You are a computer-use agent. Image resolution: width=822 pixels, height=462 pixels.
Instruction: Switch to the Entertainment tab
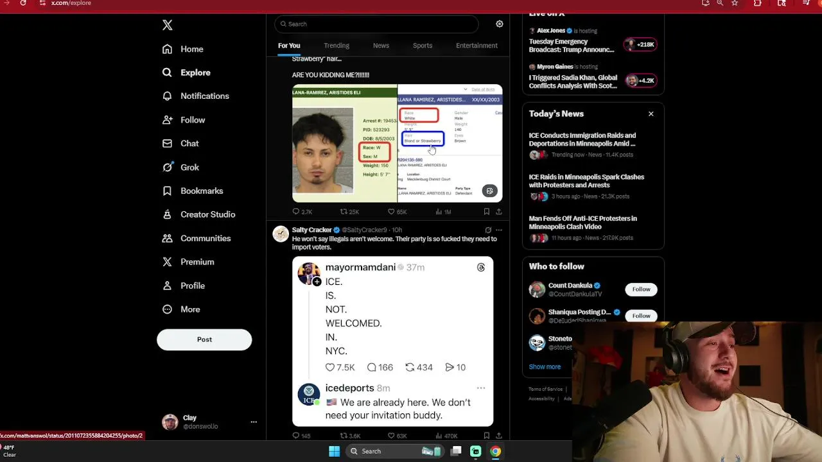click(x=477, y=46)
